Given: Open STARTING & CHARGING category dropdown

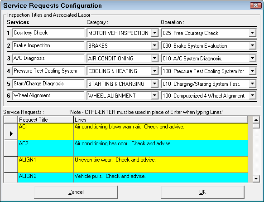Looking at the screenshot, I should point(154,84).
